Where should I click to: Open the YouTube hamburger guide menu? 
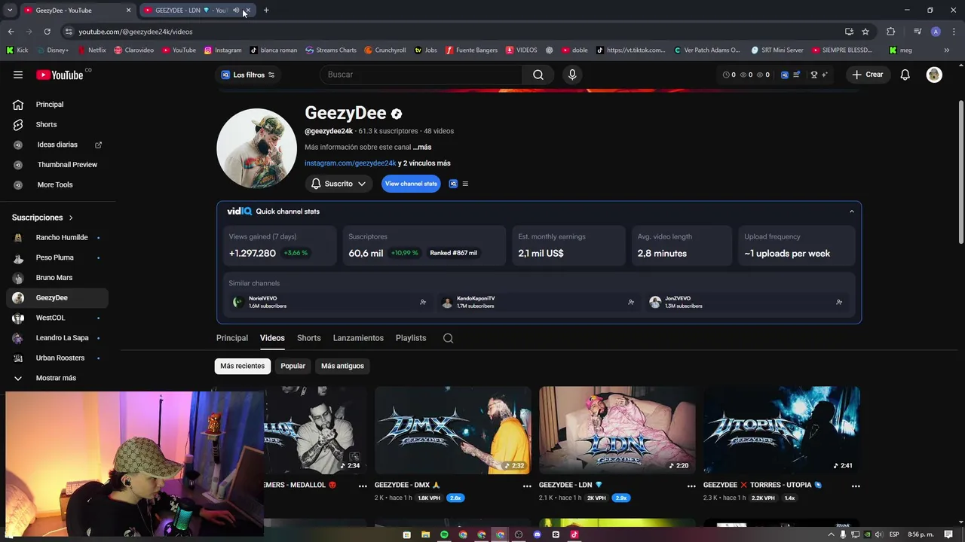pos(18,75)
